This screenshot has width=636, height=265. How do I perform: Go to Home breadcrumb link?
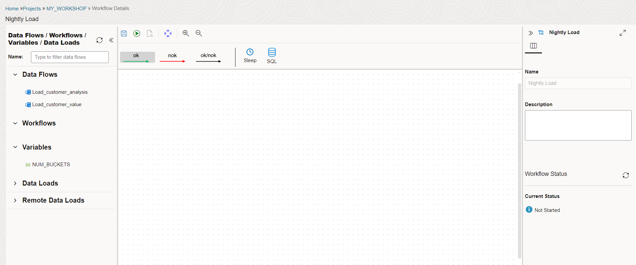pyautogui.click(x=12, y=9)
